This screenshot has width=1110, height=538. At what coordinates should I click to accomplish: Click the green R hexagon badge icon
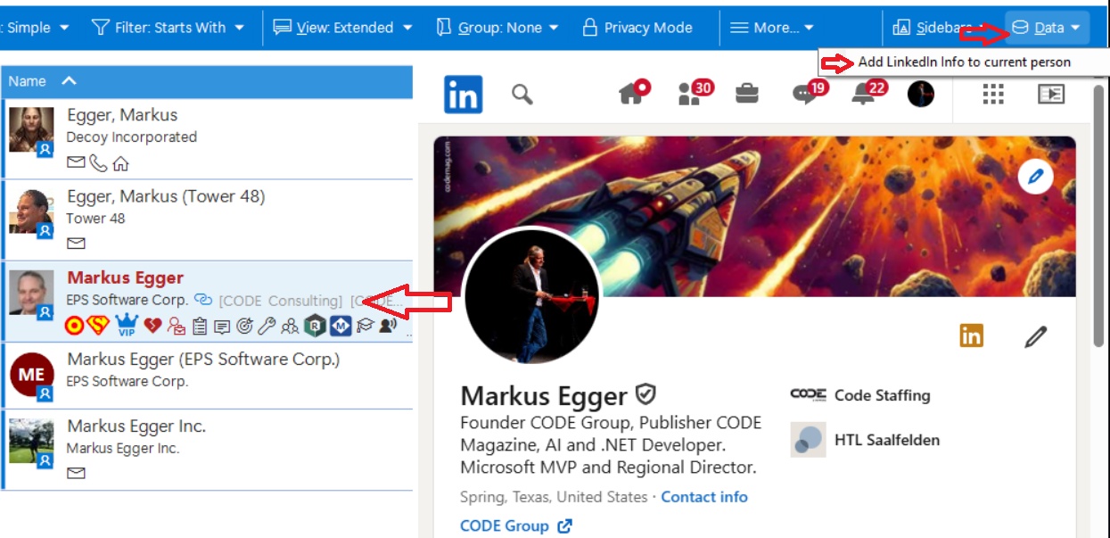315,327
